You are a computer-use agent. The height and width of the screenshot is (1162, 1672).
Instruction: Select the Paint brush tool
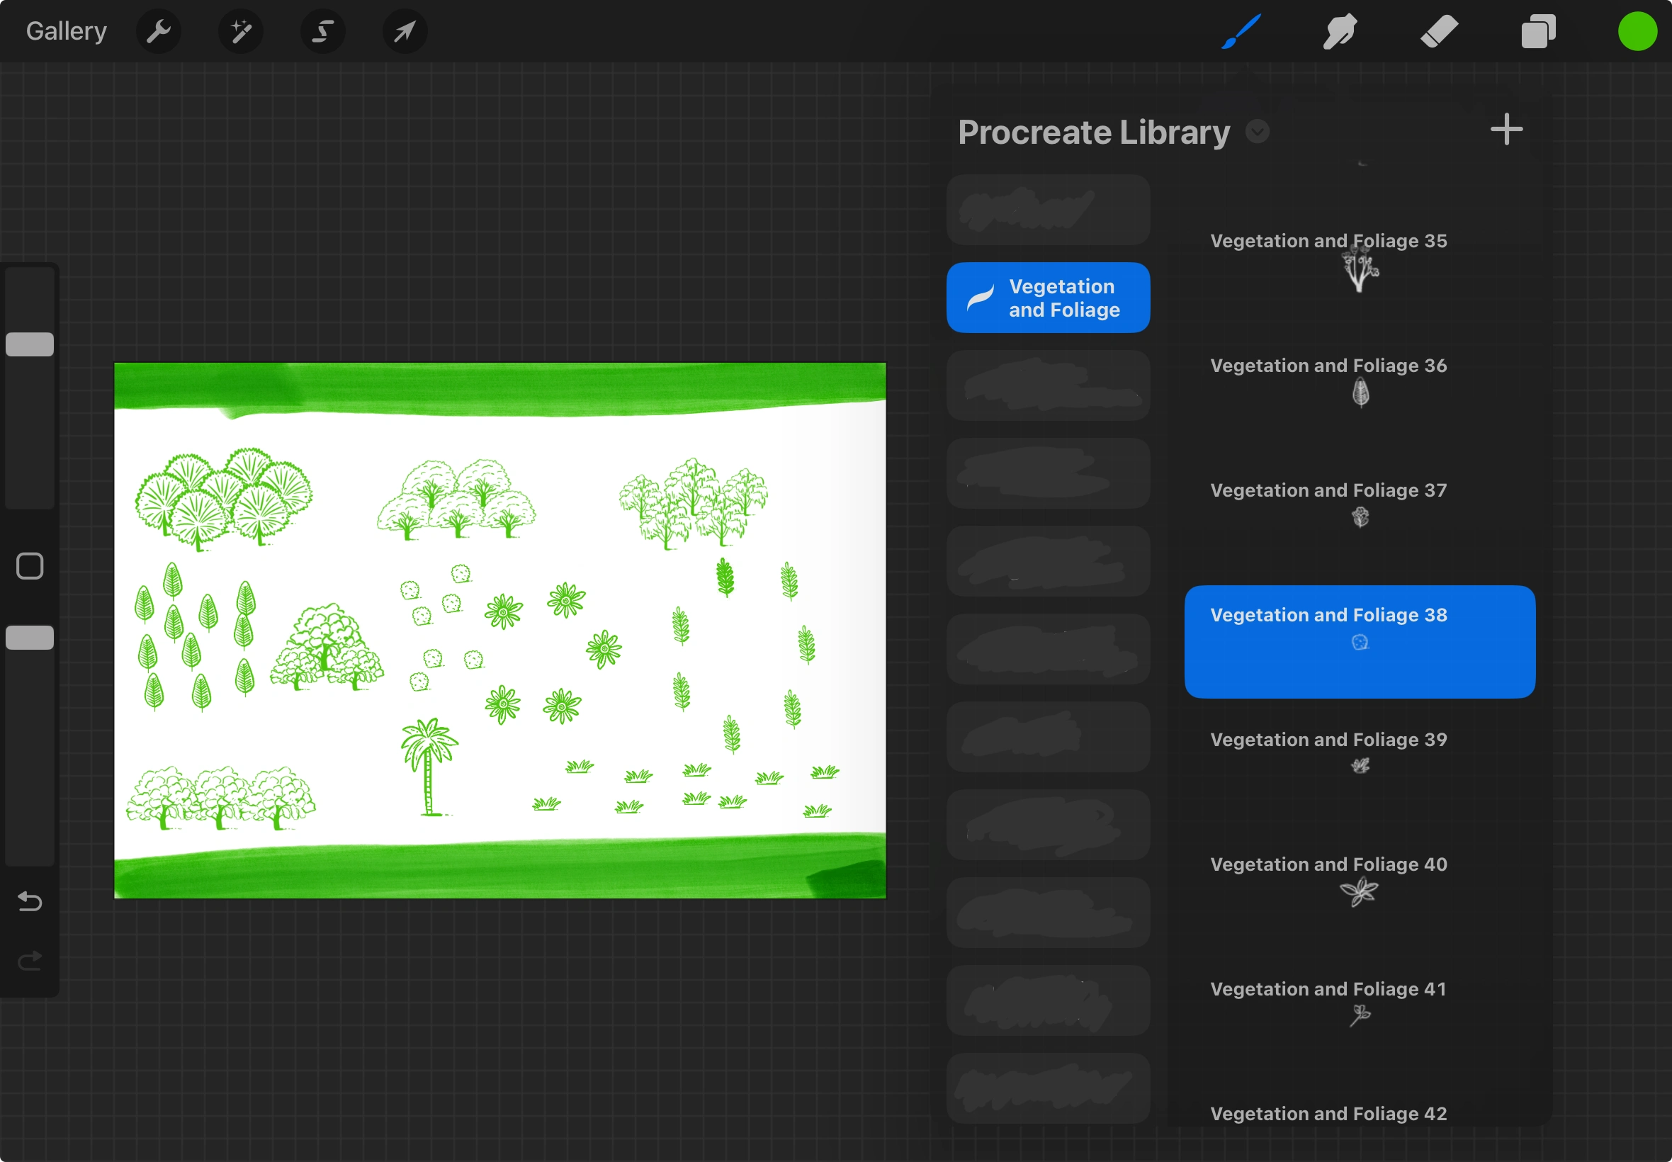click(x=1241, y=31)
